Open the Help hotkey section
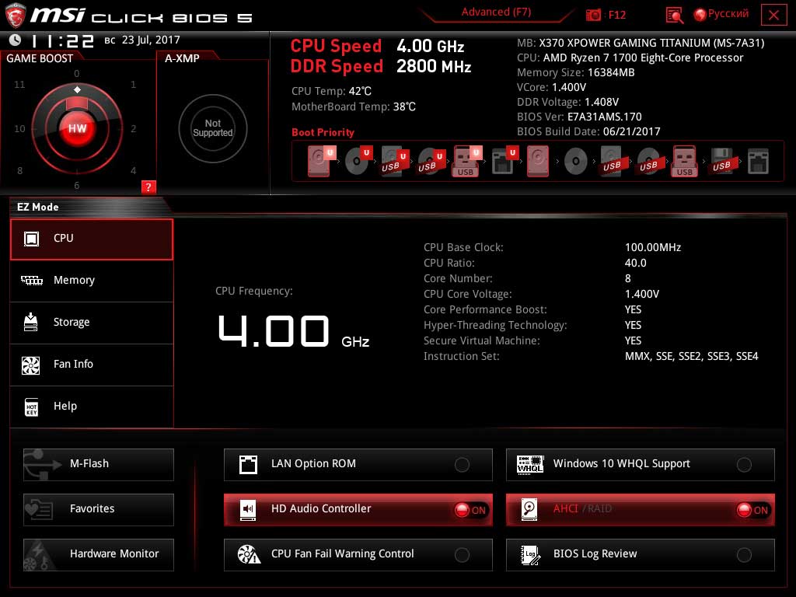This screenshot has height=597, width=796. pyautogui.click(x=92, y=407)
